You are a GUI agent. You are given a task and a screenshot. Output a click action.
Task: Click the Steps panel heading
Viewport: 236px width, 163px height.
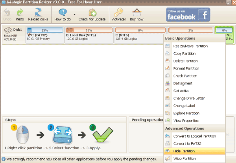pos(10,120)
